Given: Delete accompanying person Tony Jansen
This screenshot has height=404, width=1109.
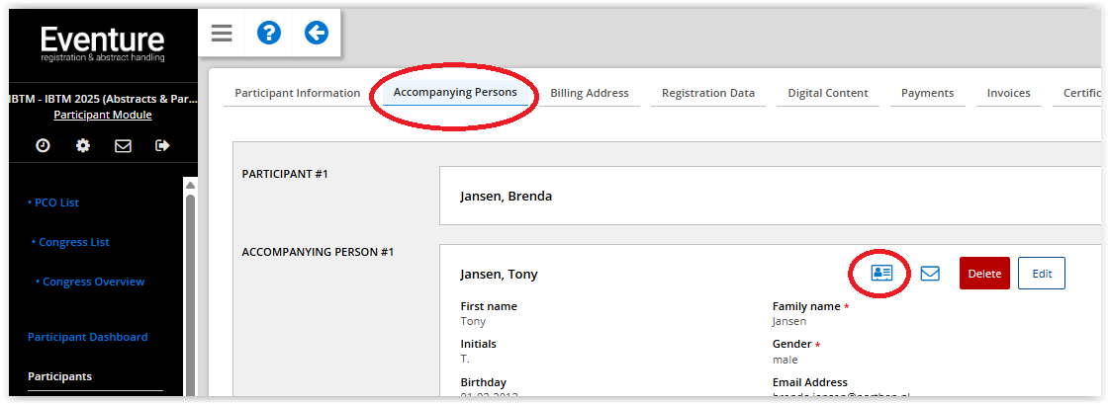Looking at the screenshot, I should tap(984, 274).
